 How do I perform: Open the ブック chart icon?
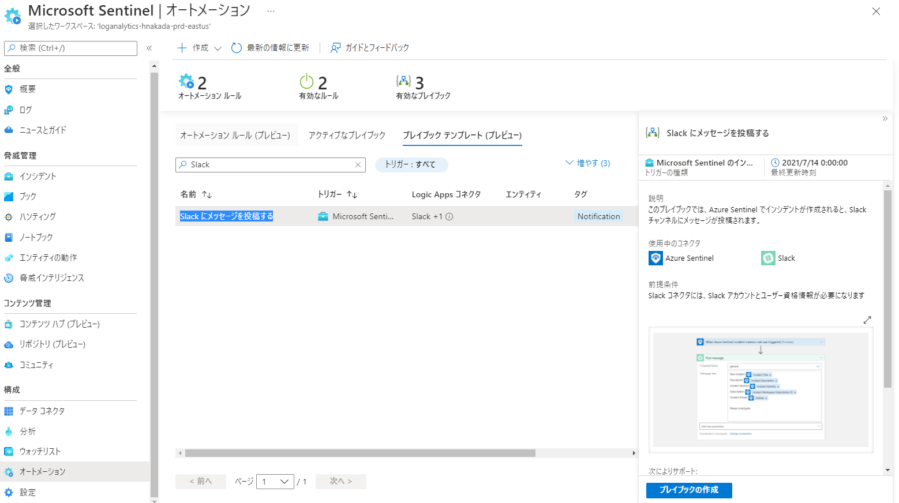click(x=9, y=197)
